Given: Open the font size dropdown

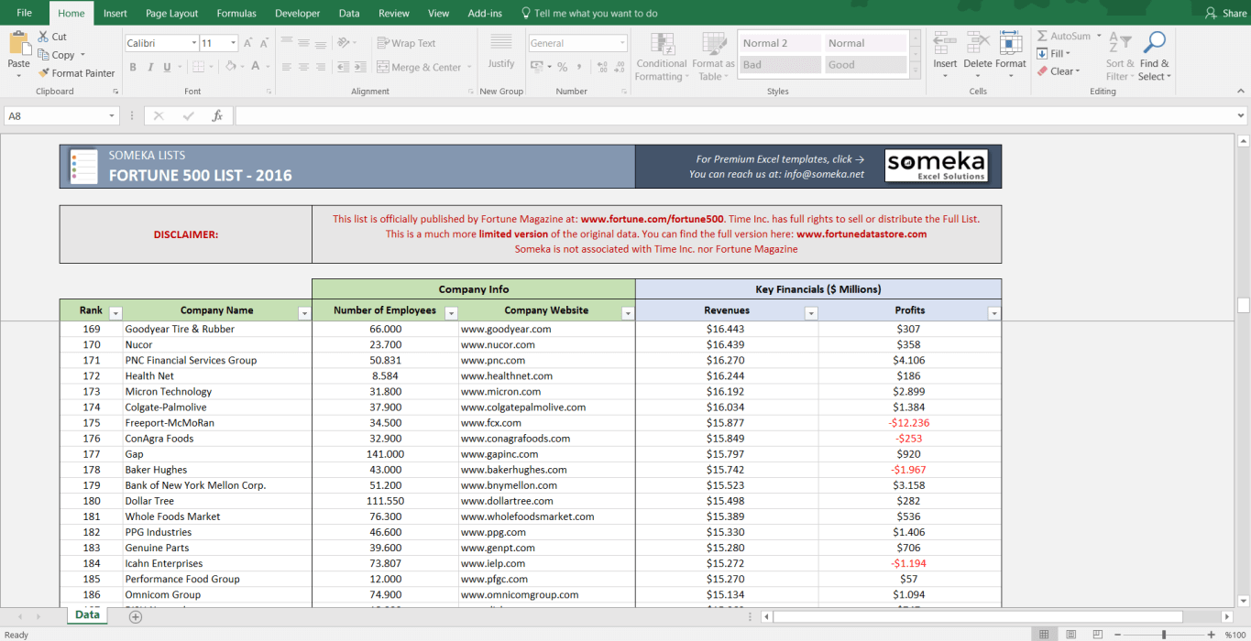Looking at the screenshot, I should pos(234,43).
